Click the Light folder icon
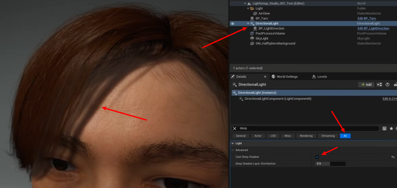Screen dimensions: 397x188 252,8
